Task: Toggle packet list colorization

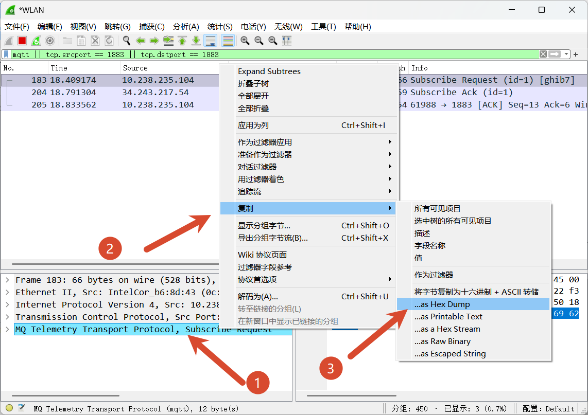Action: 228,41
